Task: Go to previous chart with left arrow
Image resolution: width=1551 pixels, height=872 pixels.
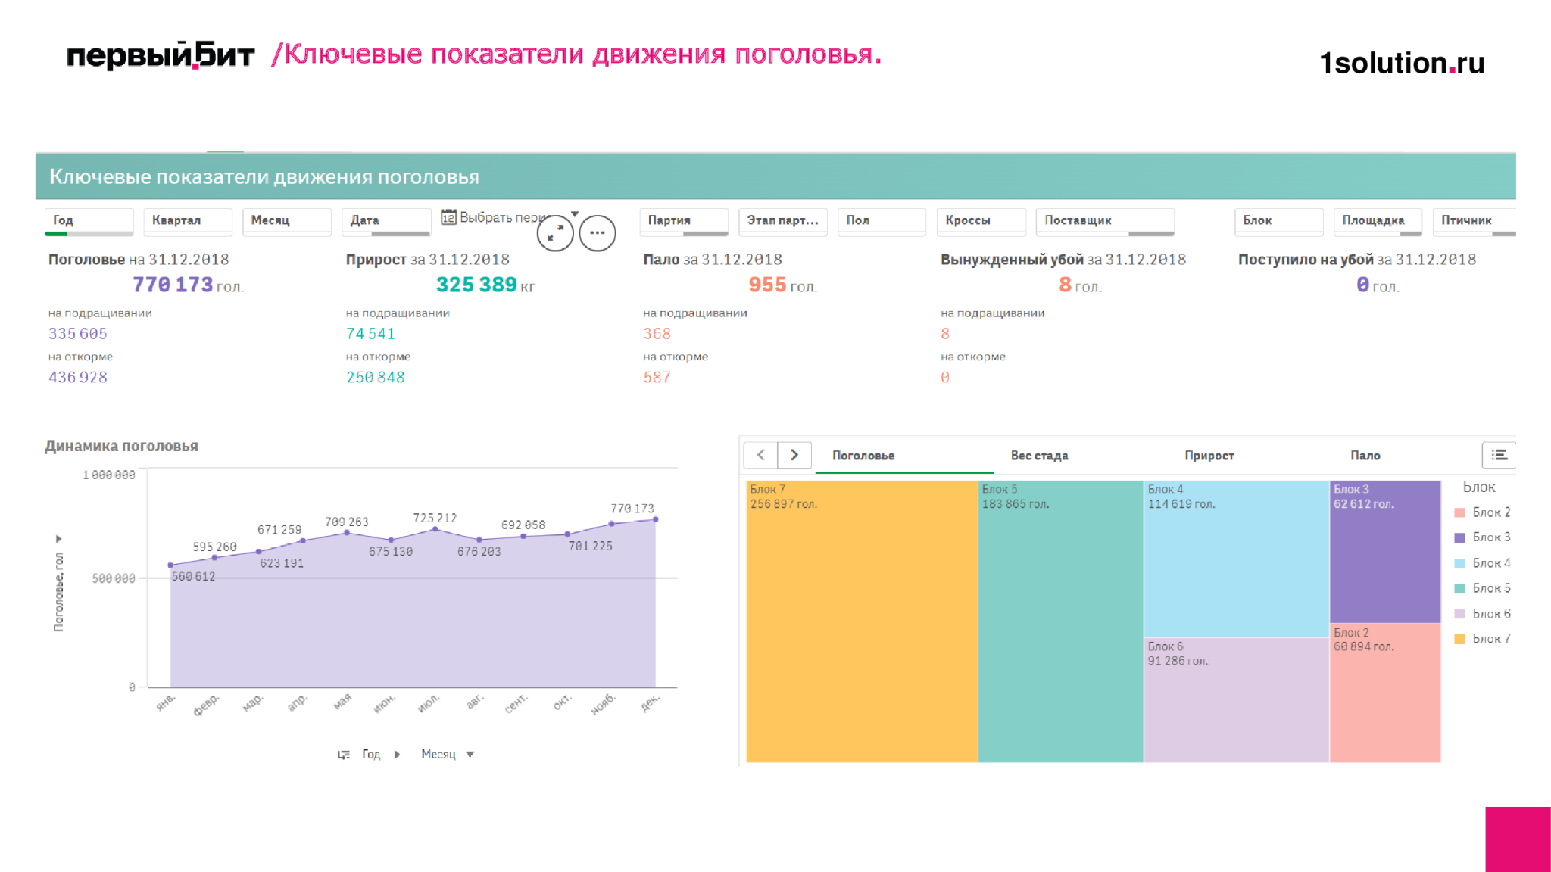Action: click(x=760, y=455)
